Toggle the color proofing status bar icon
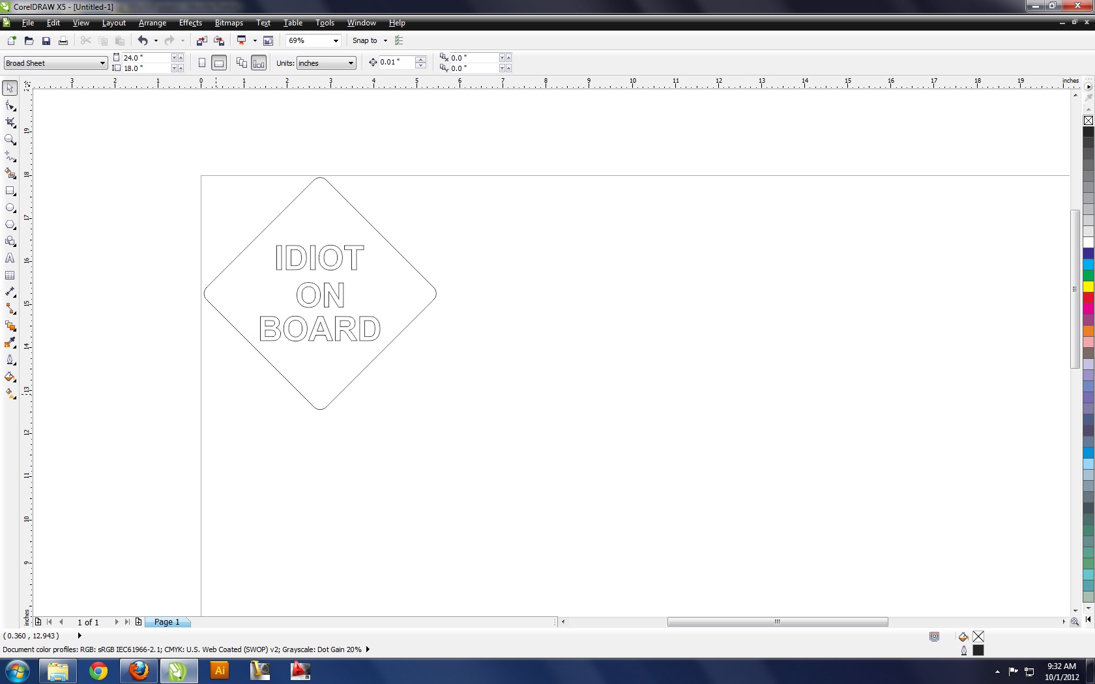The height and width of the screenshot is (684, 1095). [934, 636]
